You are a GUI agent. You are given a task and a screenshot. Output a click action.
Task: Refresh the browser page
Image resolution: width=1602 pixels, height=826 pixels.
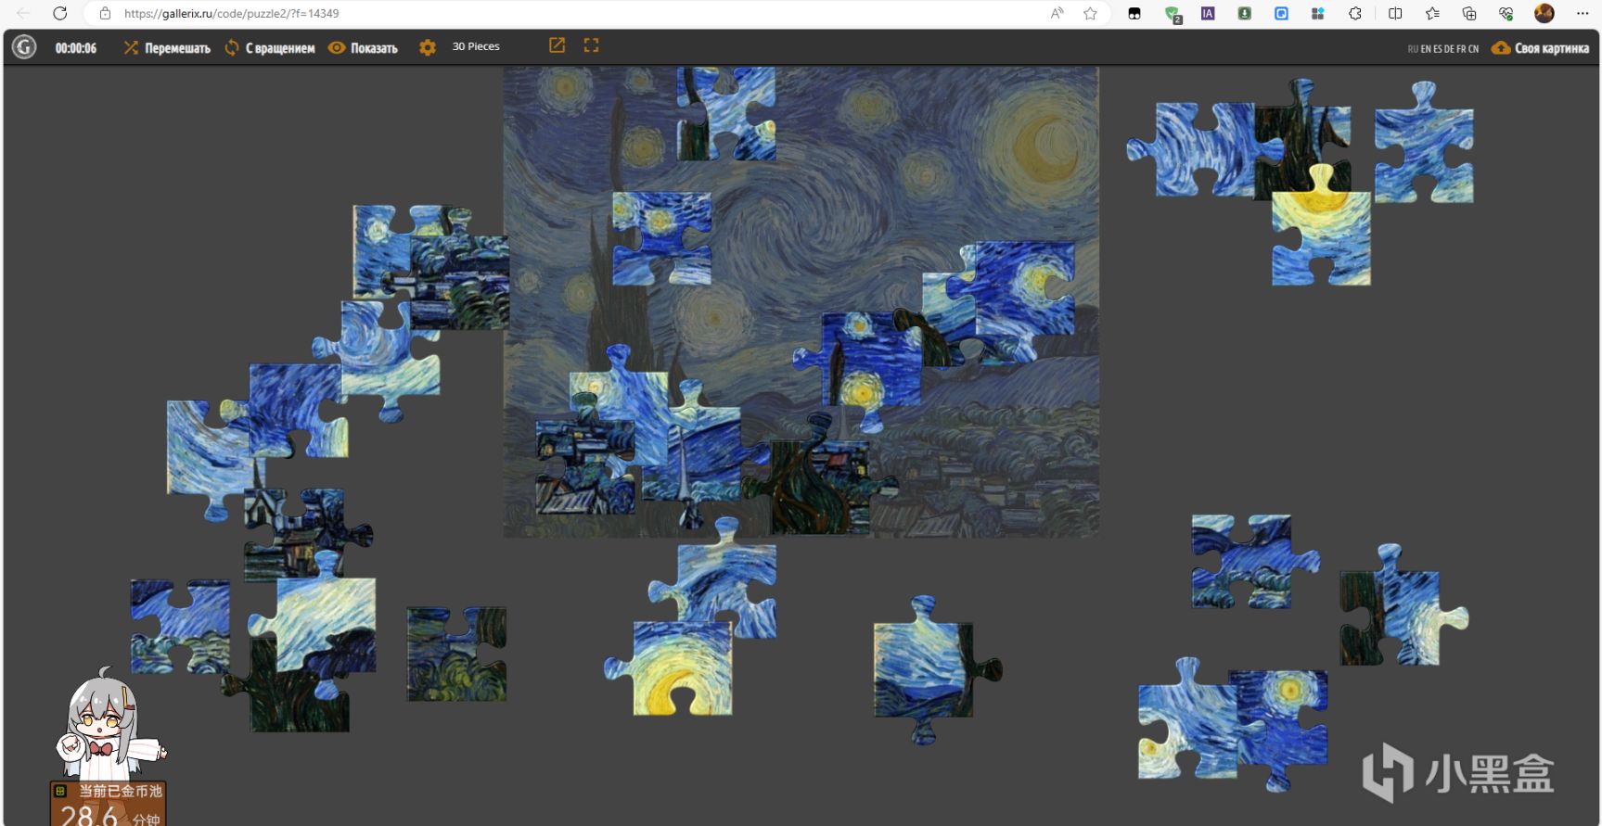click(x=59, y=13)
